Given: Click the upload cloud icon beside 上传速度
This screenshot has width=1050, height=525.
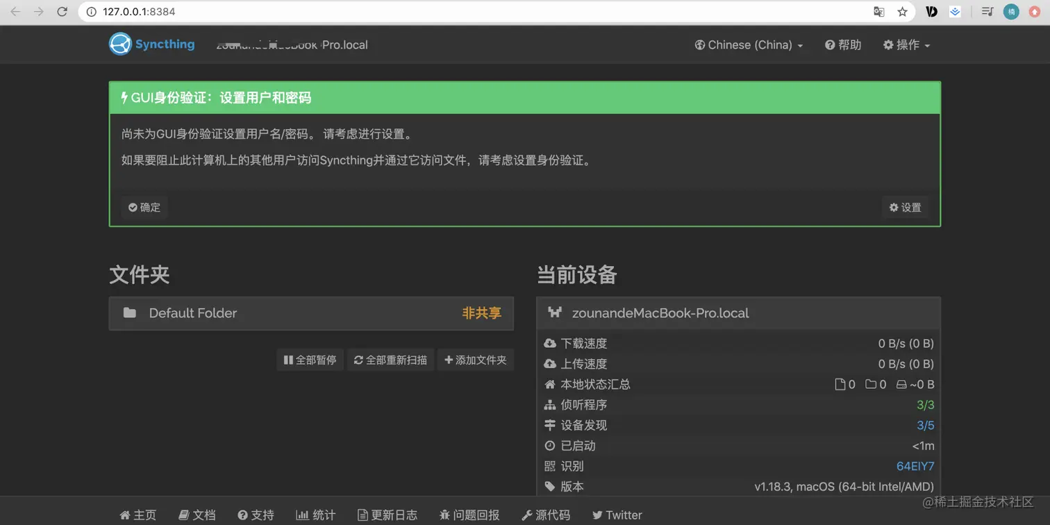Looking at the screenshot, I should [550, 364].
